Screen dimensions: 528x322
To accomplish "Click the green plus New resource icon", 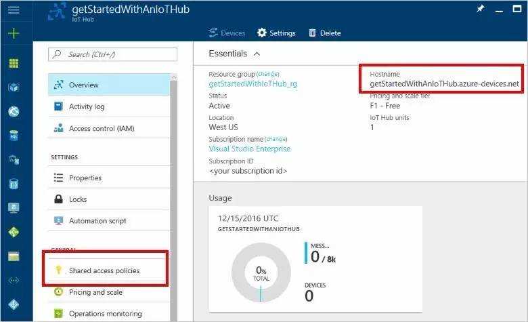I will point(14,33).
